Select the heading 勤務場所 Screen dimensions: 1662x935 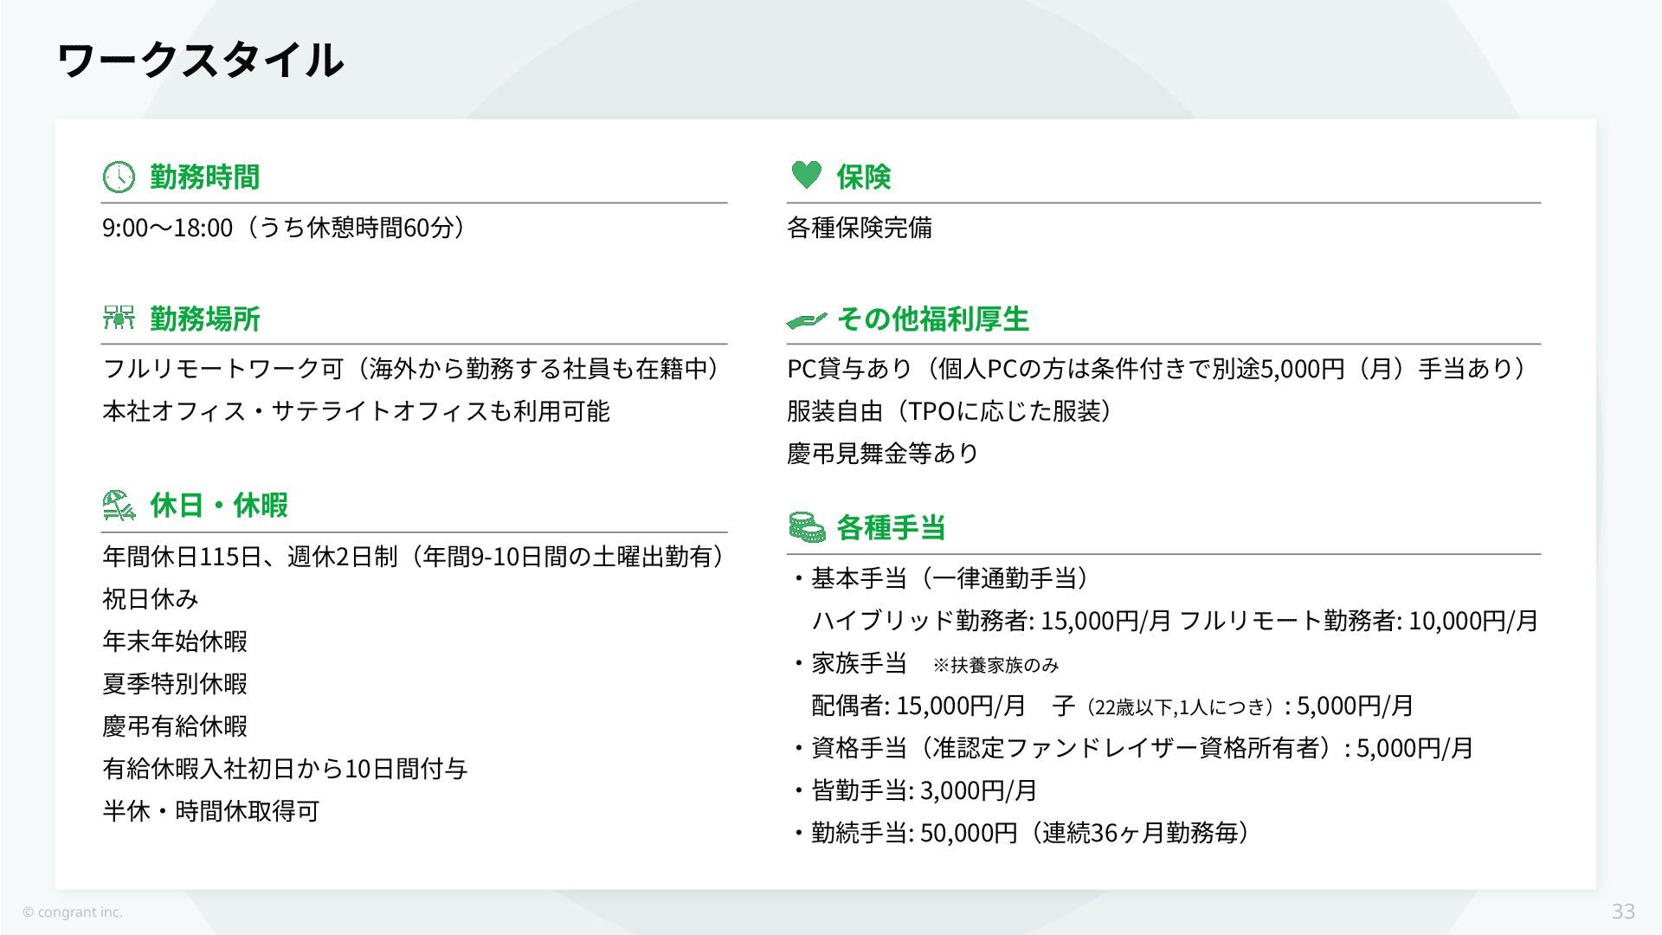pyautogui.click(x=205, y=319)
